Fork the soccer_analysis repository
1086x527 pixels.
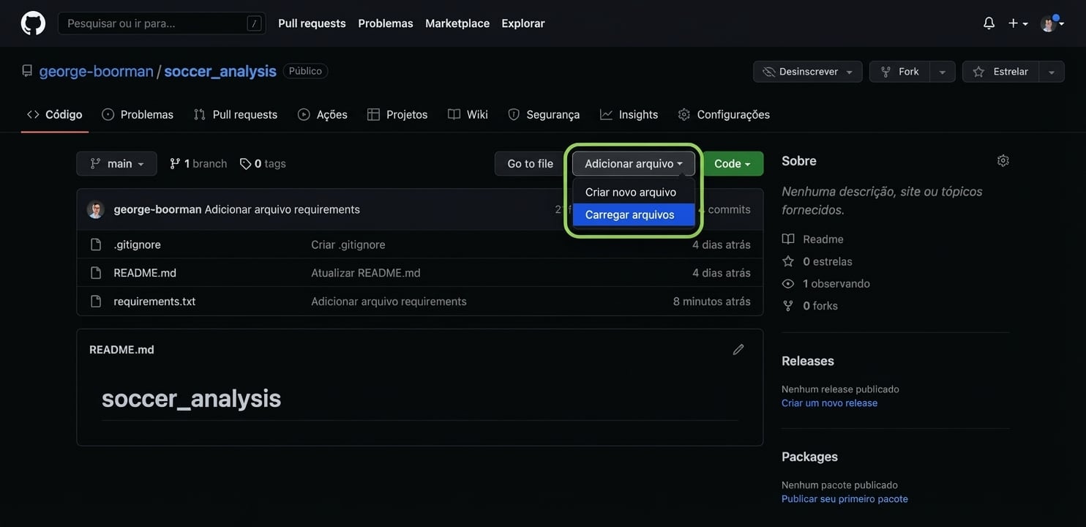(x=900, y=72)
